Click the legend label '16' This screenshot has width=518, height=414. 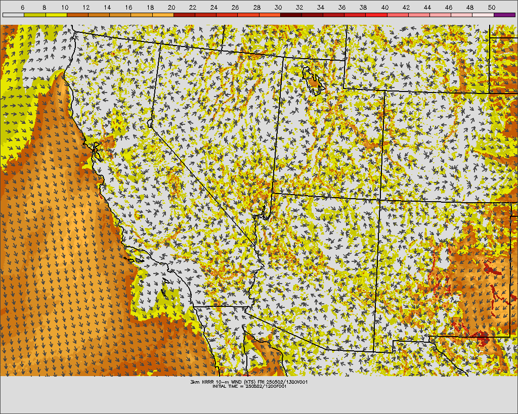(x=129, y=7)
